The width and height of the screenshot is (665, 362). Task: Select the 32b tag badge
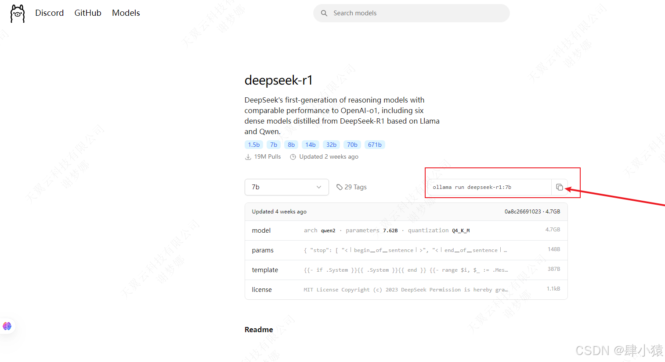[x=332, y=145]
